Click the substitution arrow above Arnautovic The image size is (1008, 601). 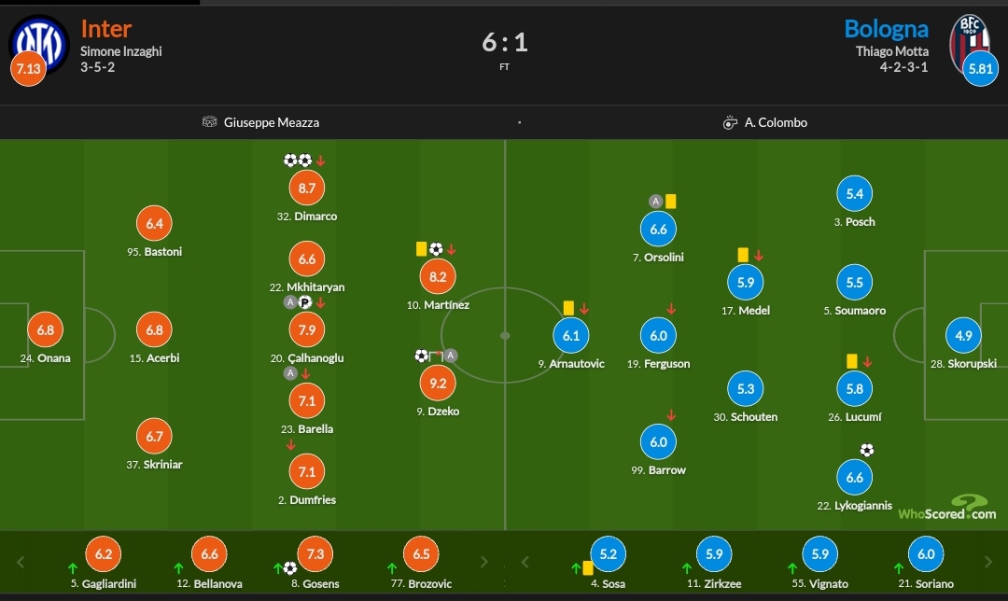click(584, 309)
